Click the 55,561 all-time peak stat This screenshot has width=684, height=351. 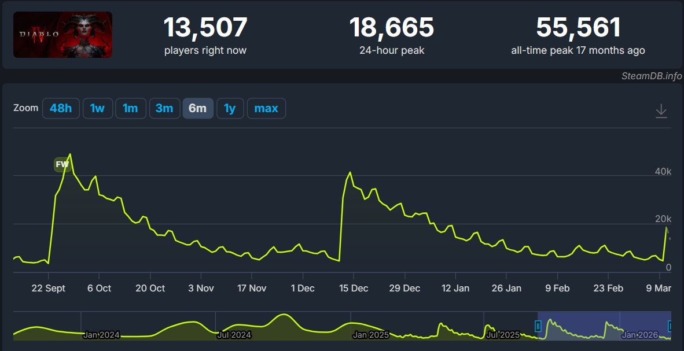(x=578, y=28)
